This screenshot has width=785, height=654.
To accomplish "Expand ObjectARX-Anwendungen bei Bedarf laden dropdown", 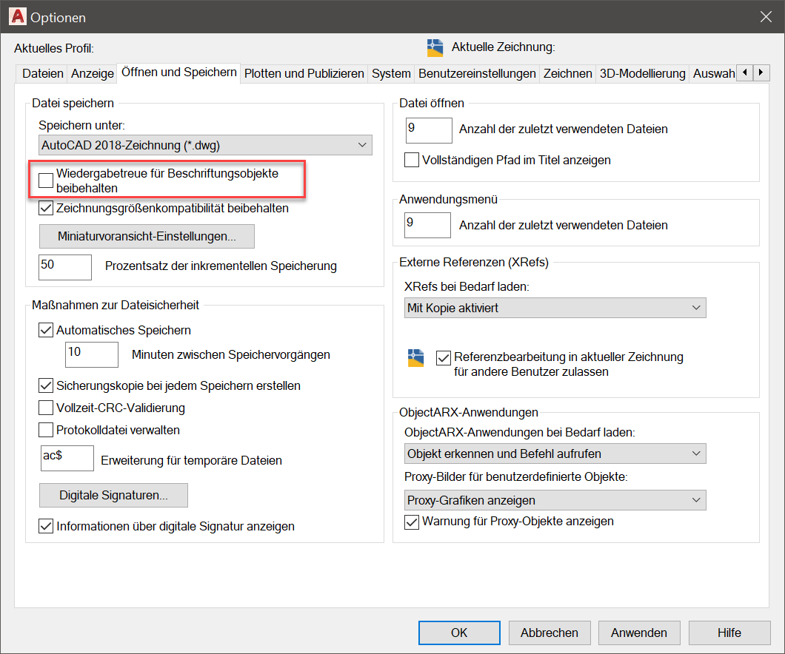I will (555, 454).
